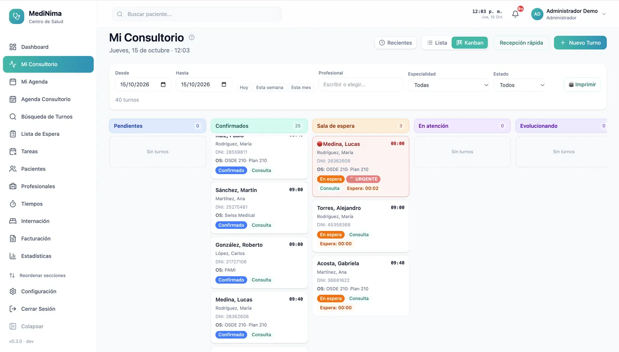Open Profesionales section
This screenshot has width=619, height=352.
click(48, 186)
